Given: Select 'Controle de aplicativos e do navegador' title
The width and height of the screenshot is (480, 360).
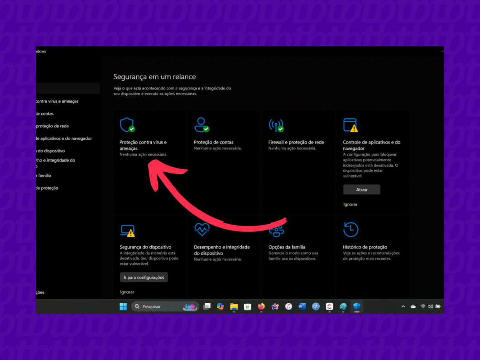Looking at the screenshot, I should [371, 145].
